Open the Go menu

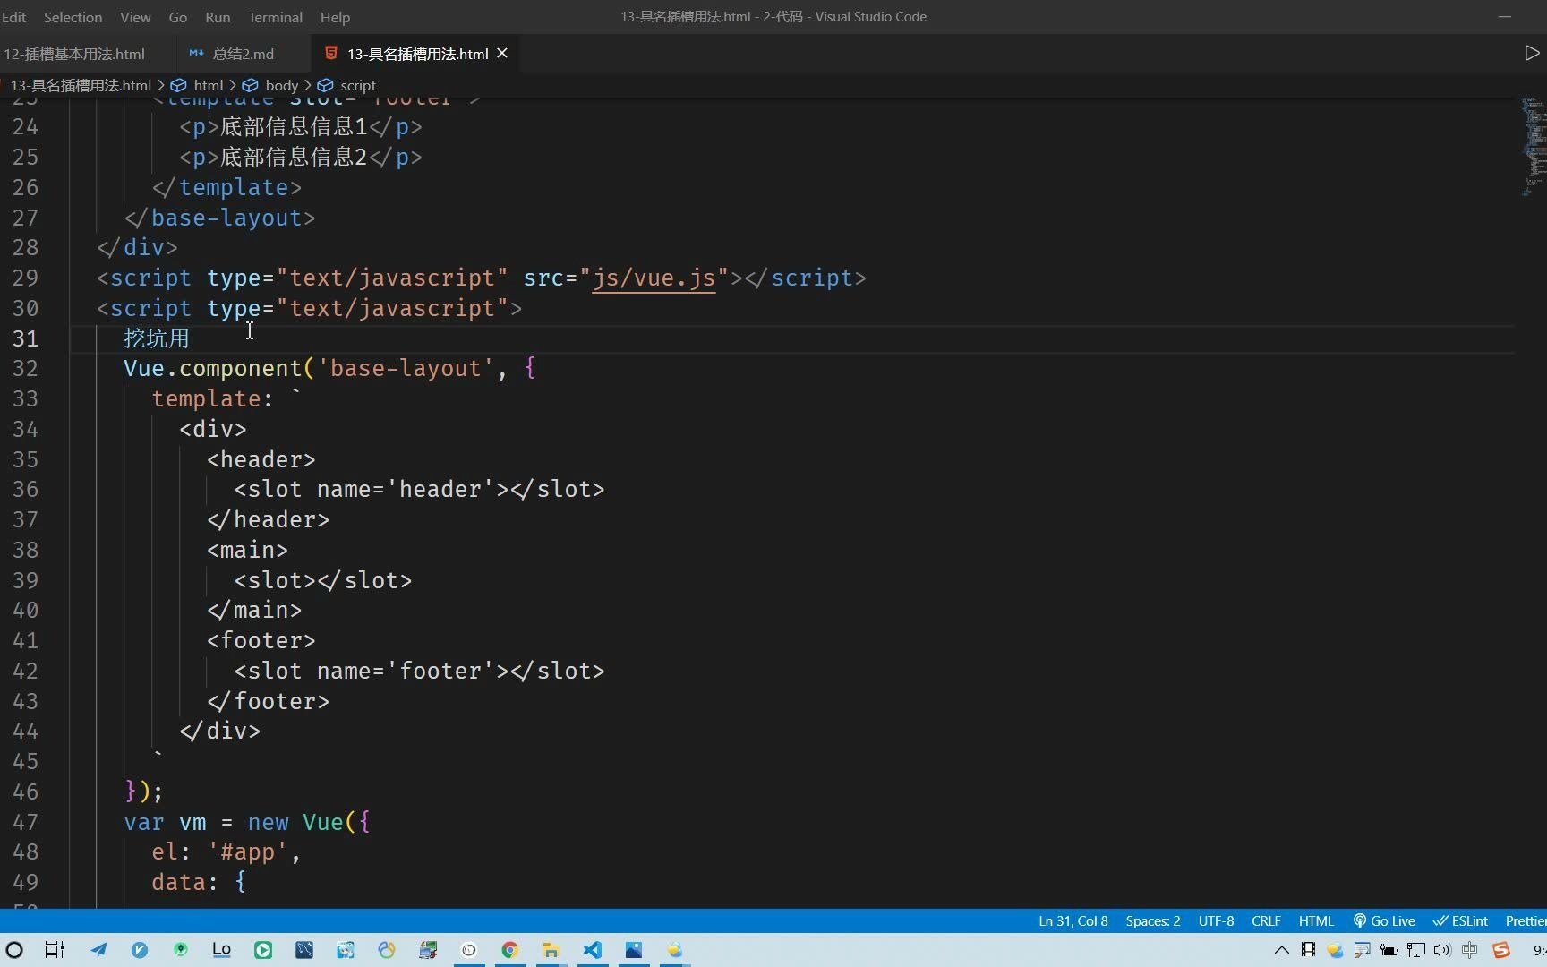178,17
